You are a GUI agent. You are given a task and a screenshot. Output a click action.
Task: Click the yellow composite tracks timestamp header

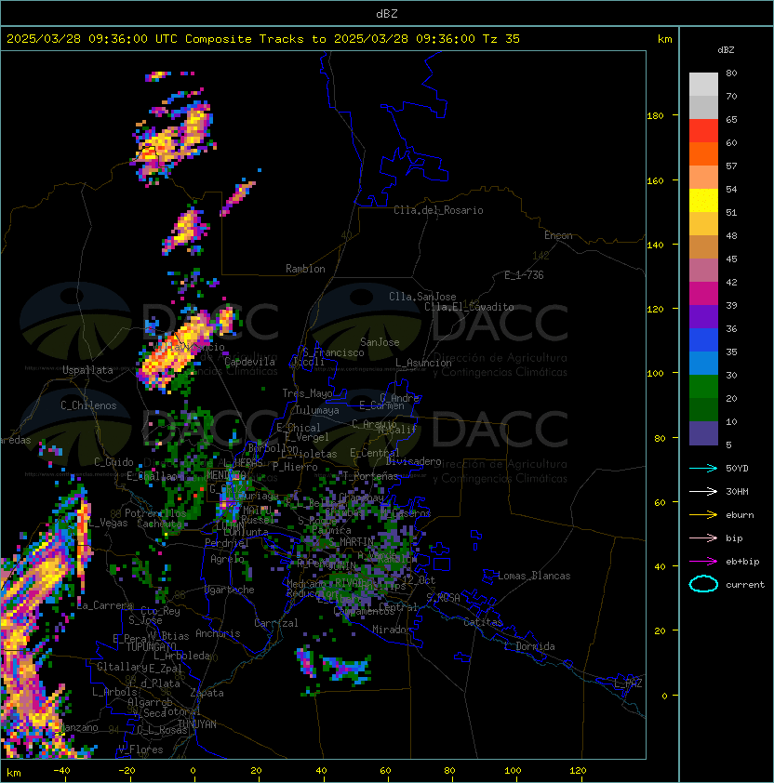[x=263, y=39]
